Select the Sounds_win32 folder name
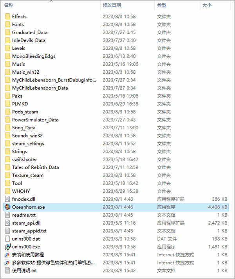This screenshot has width=235, height=279. (27, 136)
